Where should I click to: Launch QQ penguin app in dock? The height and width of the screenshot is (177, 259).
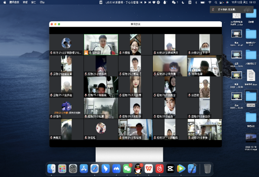coord(138,168)
